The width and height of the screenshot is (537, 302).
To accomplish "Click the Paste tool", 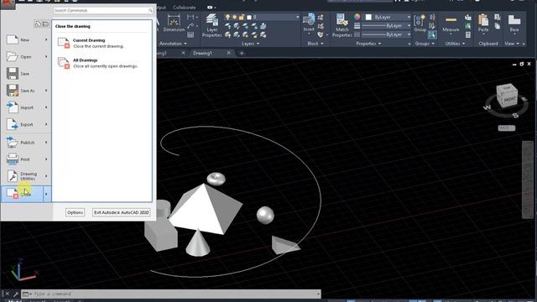I will (483, 23).
